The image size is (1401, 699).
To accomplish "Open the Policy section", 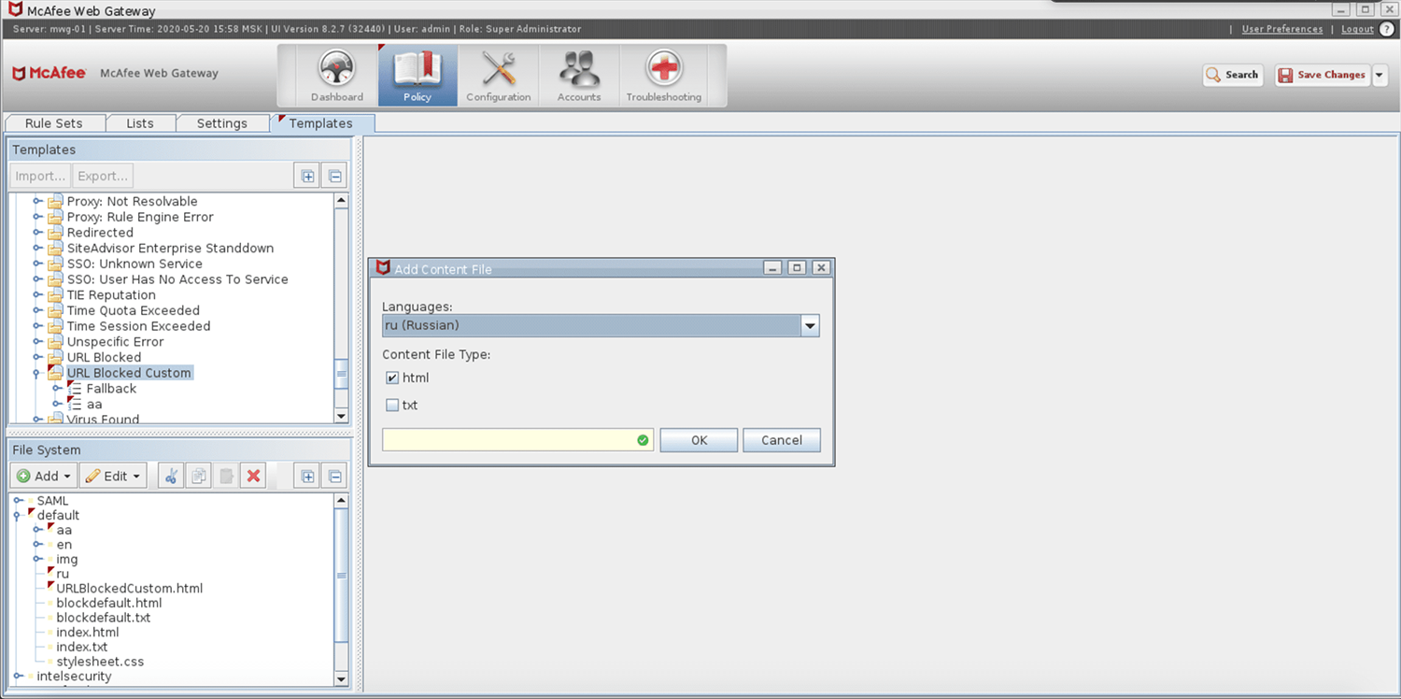I will pyautogui.click(x=417, y=75).
